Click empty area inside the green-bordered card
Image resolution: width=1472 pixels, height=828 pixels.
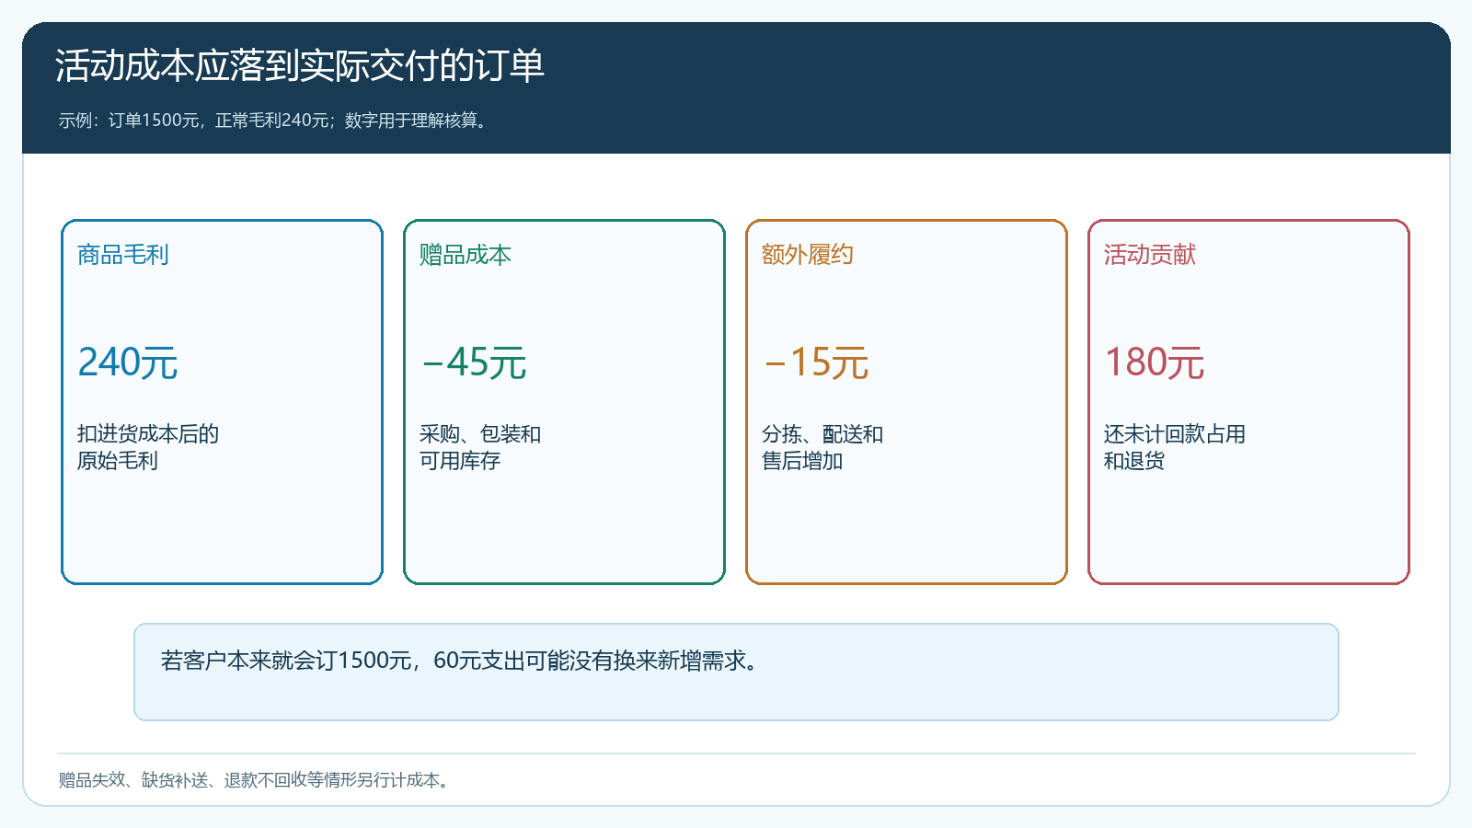[564, 529]
